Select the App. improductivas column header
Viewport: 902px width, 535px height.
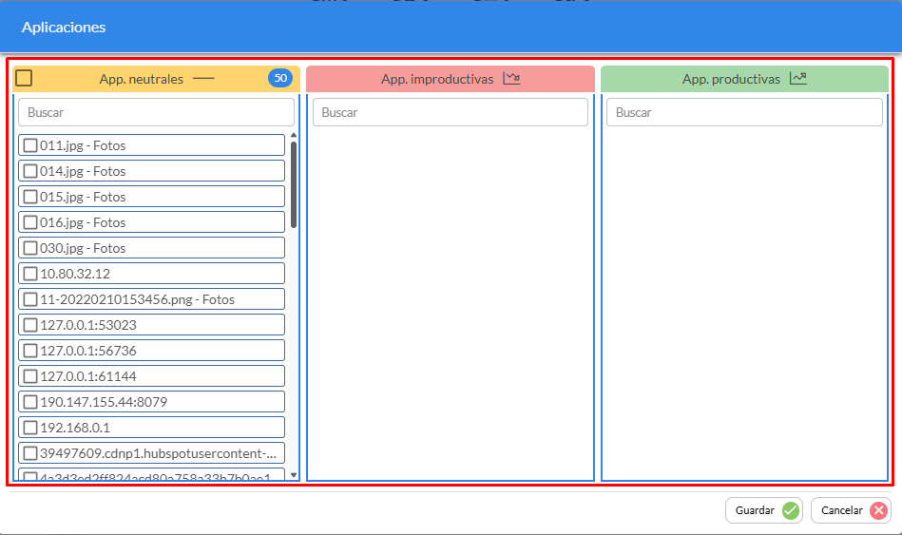point(436,79)
